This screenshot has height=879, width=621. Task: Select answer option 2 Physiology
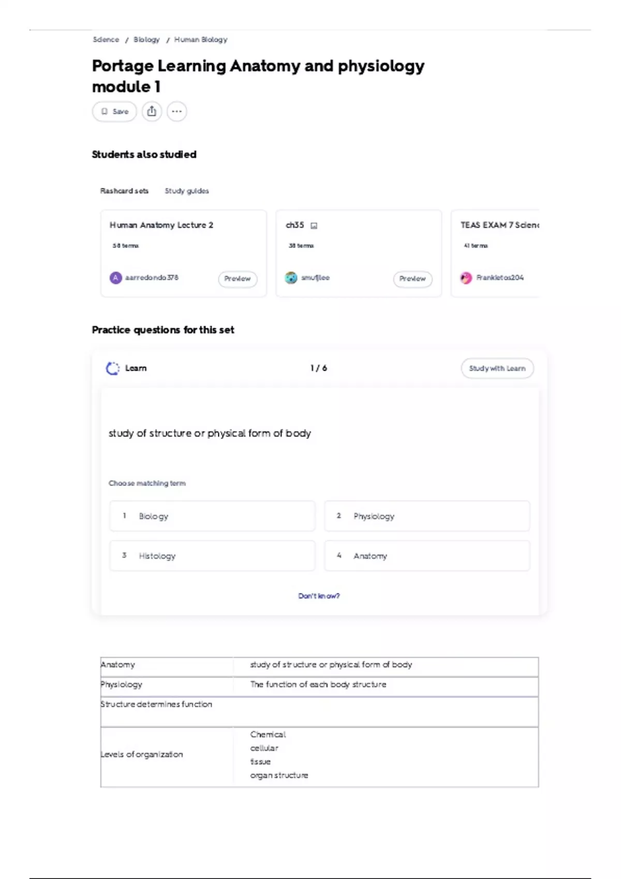point(426,516)
